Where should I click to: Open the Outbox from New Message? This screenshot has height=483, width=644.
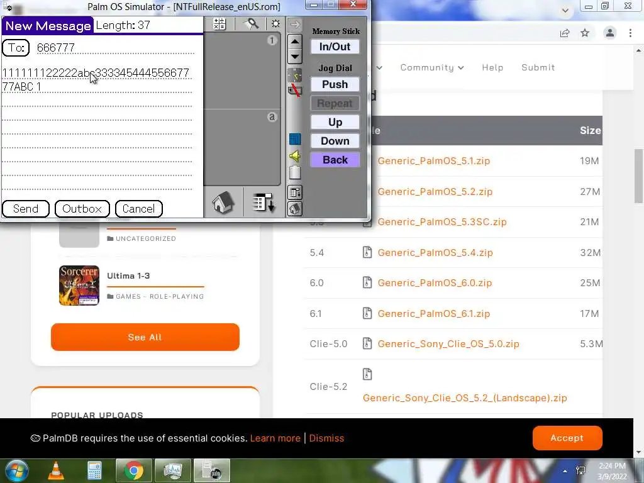point(82,209)
